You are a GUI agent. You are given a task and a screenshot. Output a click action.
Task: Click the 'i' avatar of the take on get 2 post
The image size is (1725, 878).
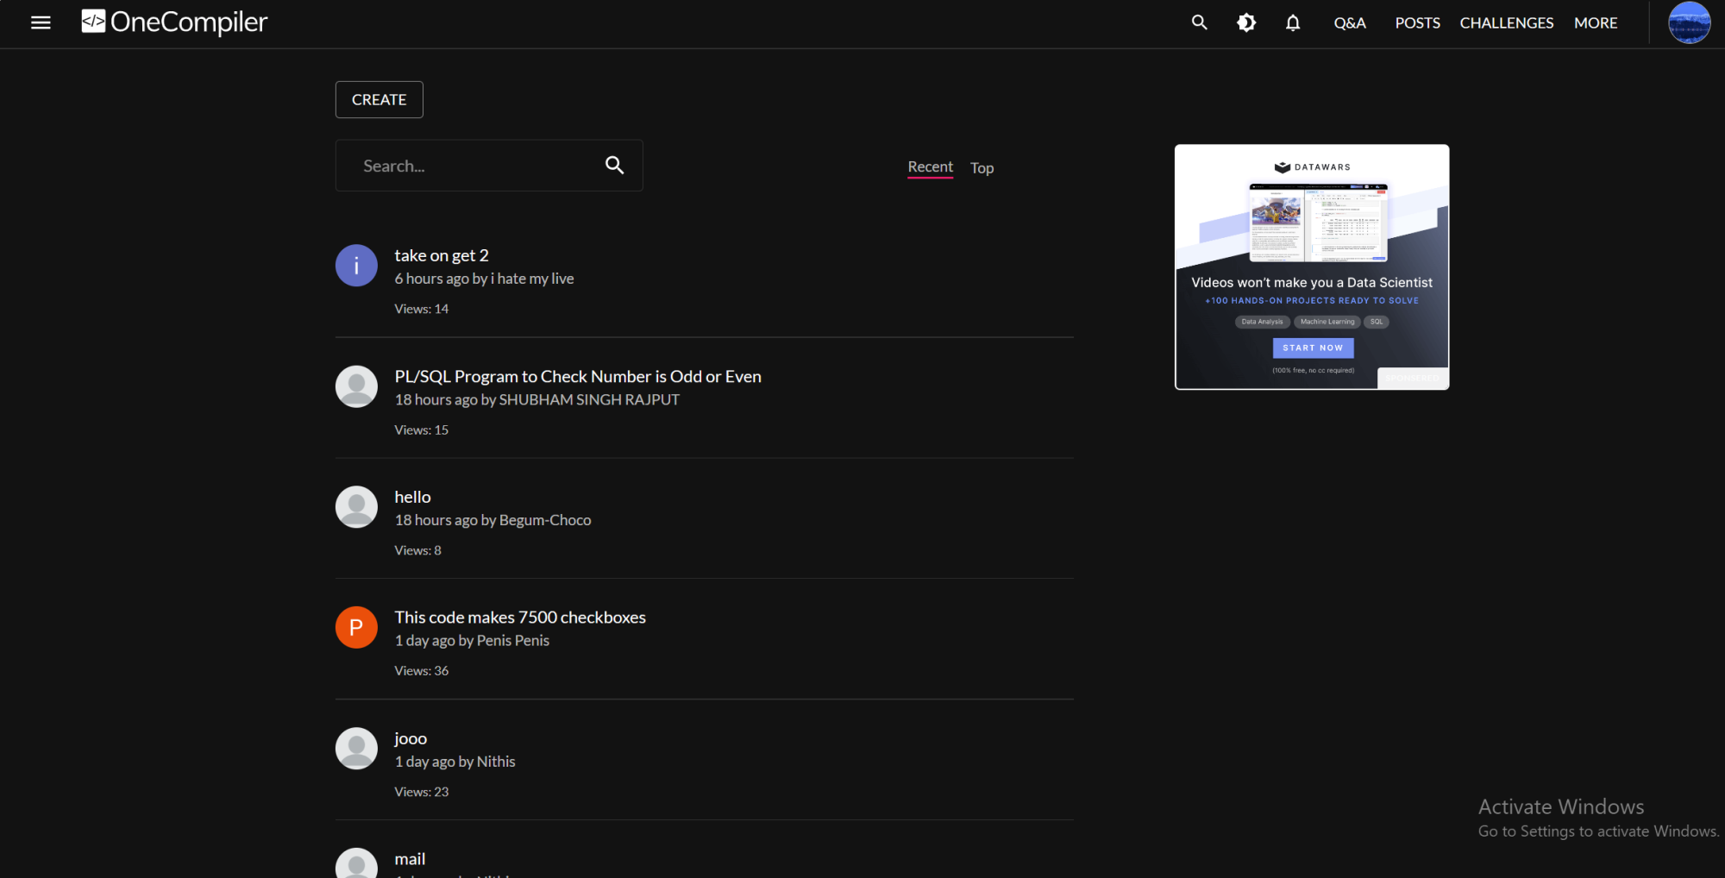click(x=356, y=266)
